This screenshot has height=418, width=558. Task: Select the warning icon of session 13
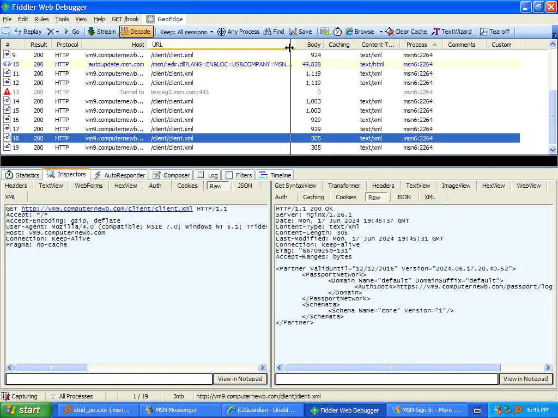tap(7, 91)
